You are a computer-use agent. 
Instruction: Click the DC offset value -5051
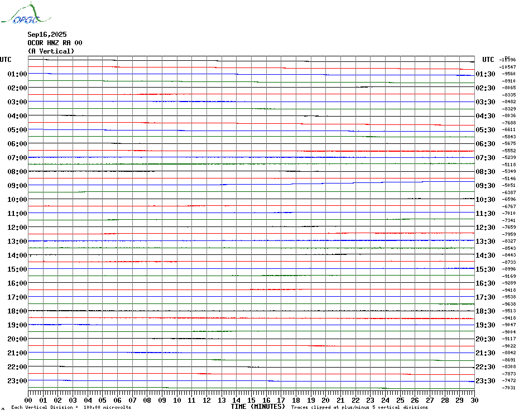click(x=509, y=185)
